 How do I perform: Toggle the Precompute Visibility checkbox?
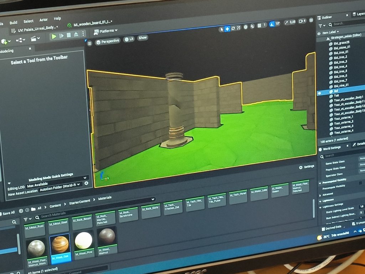click(x=360, y=183)
